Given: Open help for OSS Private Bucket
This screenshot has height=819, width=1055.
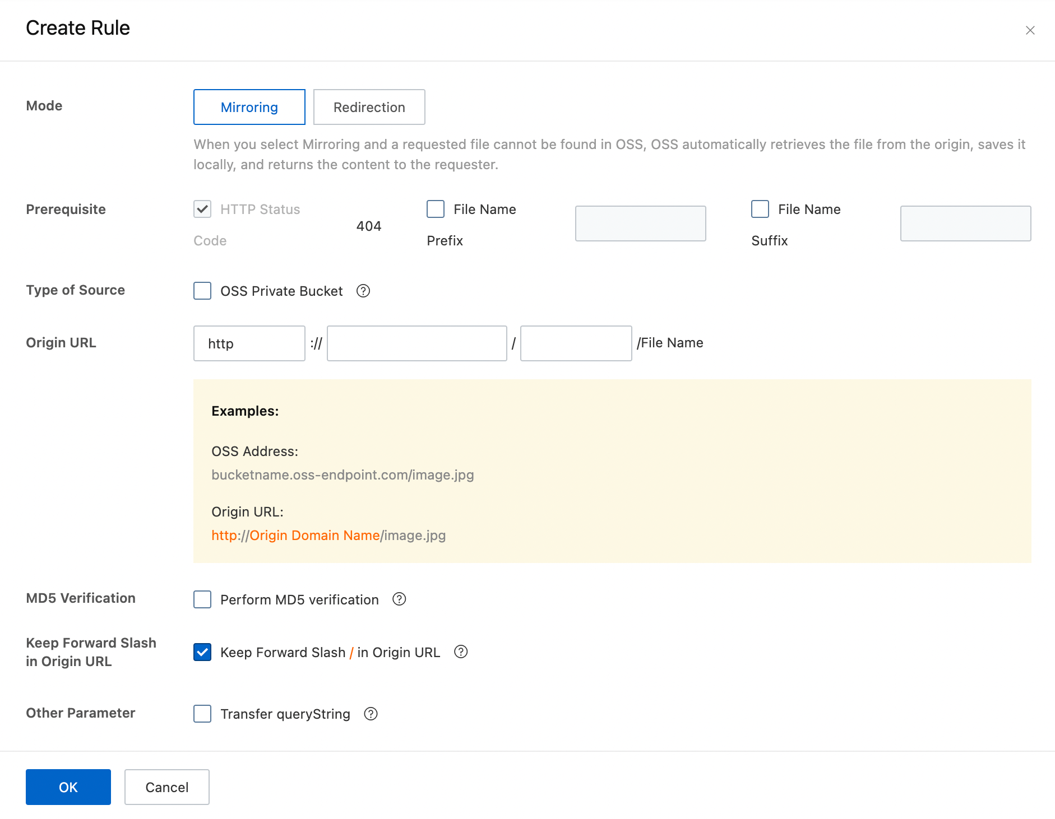Looking at the screenshot, I should click(x=363, y=291).
